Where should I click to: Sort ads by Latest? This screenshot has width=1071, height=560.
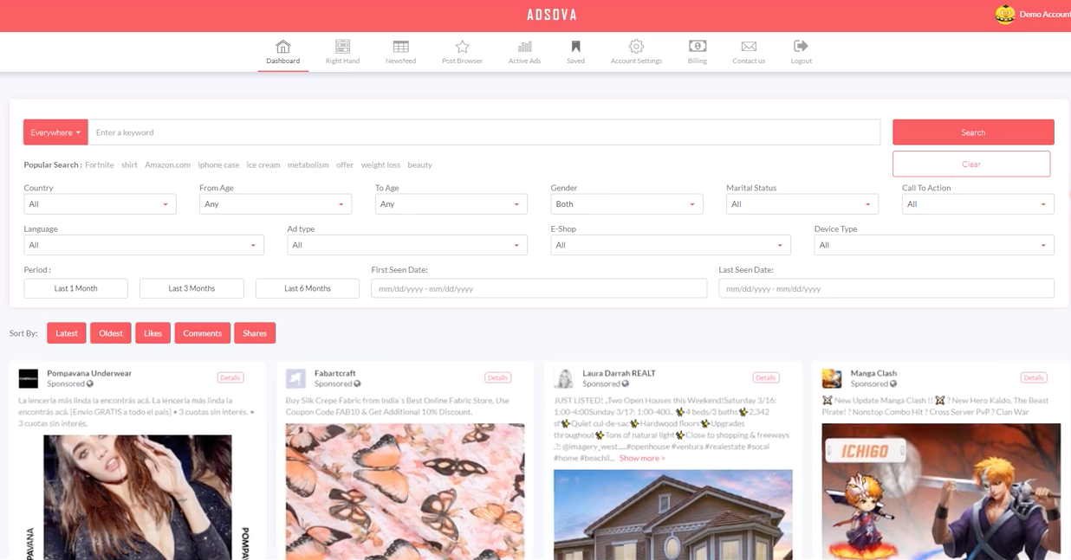pos(67,333)
